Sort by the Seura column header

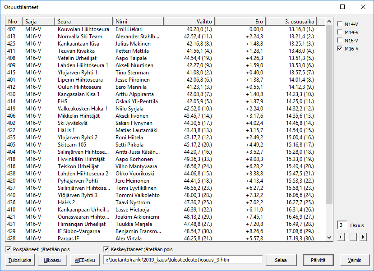coord(84,21)
